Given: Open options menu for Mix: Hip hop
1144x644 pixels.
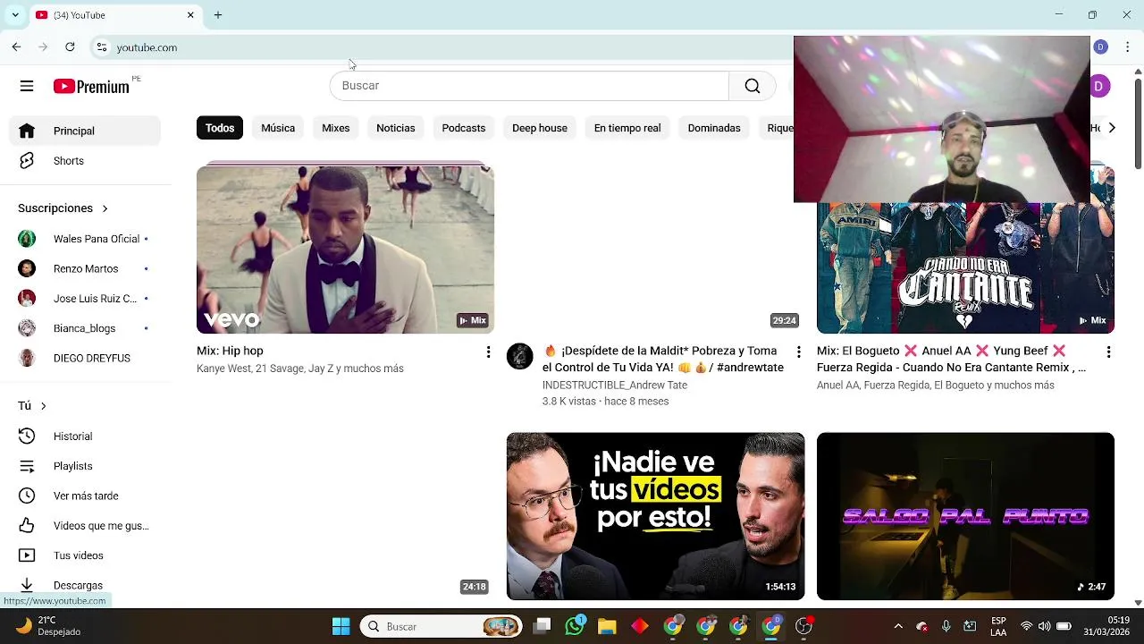Looking at the screenshot, I should click(x=488, y=352).
